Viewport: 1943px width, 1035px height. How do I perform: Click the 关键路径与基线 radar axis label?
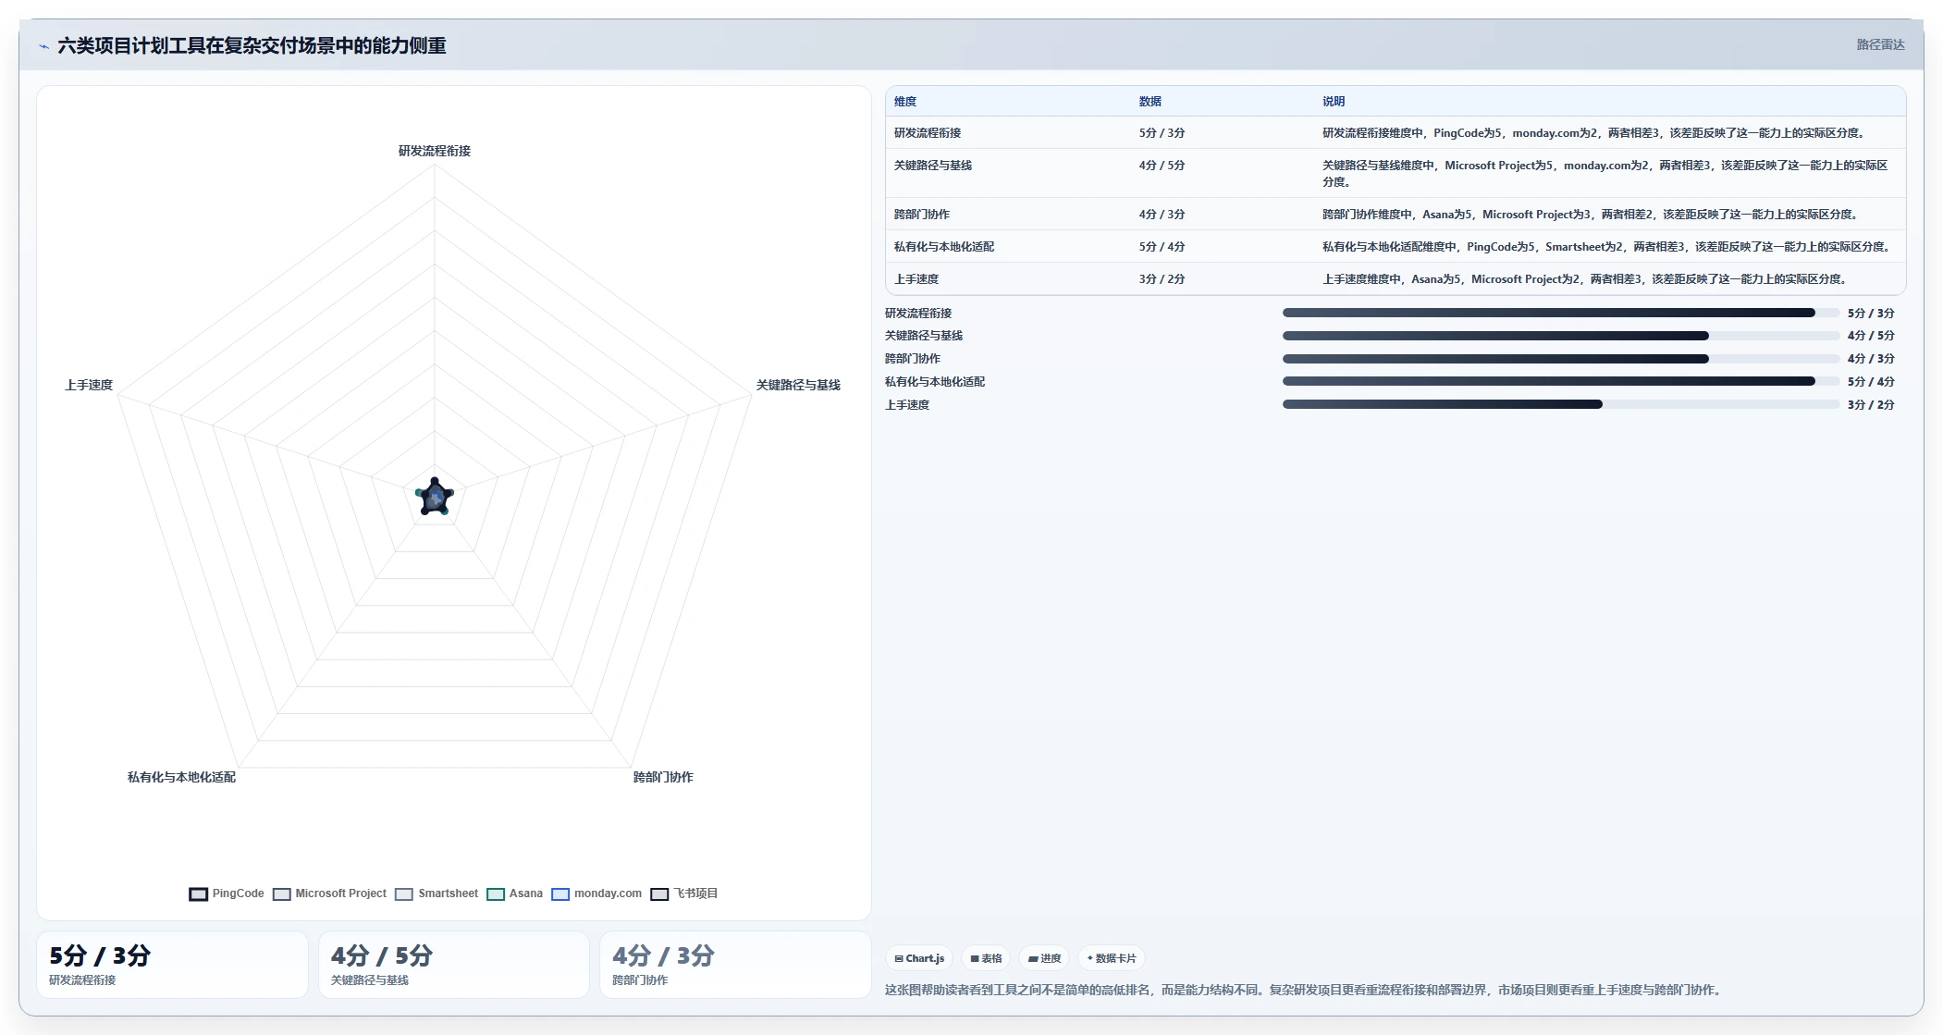(798, 385)
